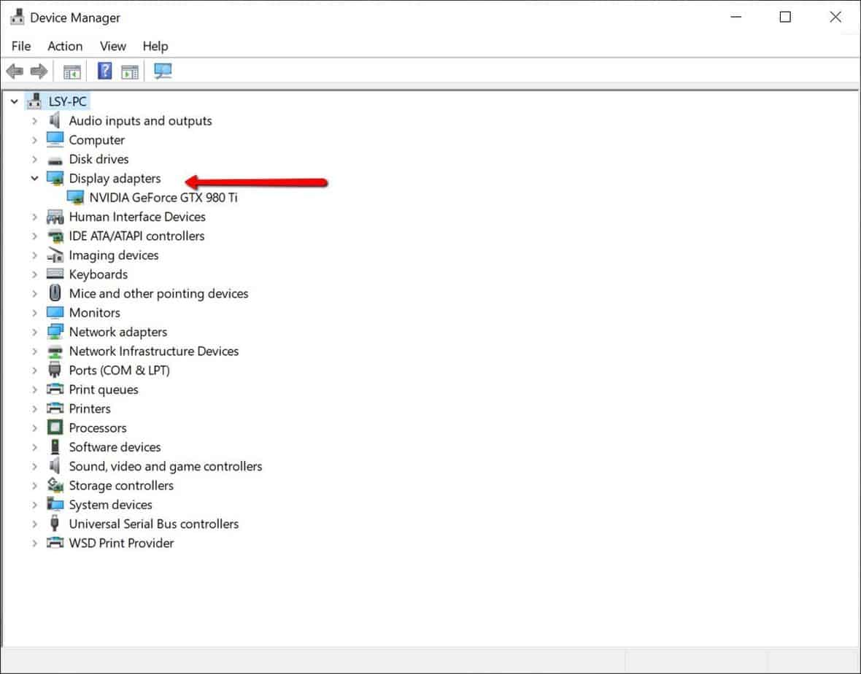
Task: Collapse the Display adapters category
Action: point(34,178)
